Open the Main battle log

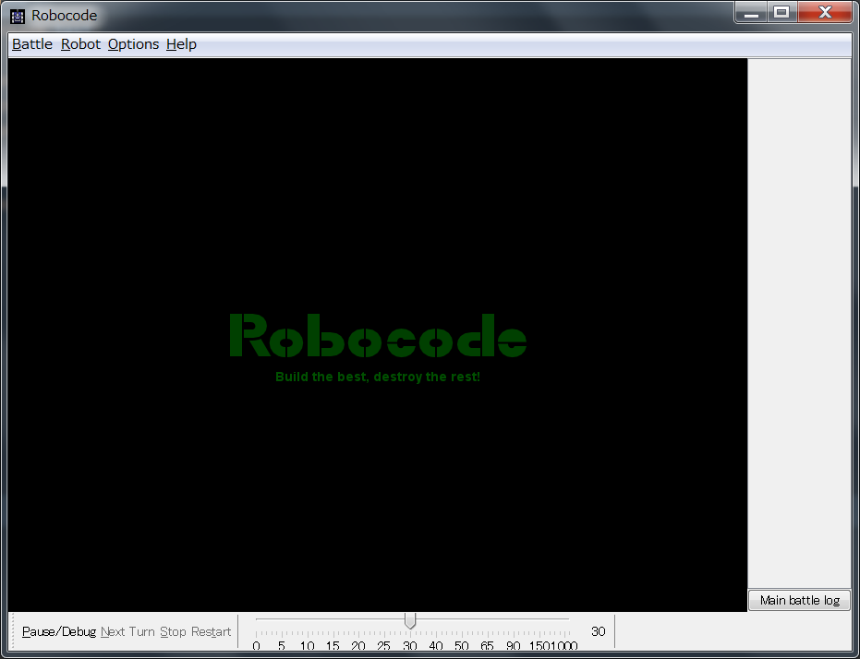(798, 600)
